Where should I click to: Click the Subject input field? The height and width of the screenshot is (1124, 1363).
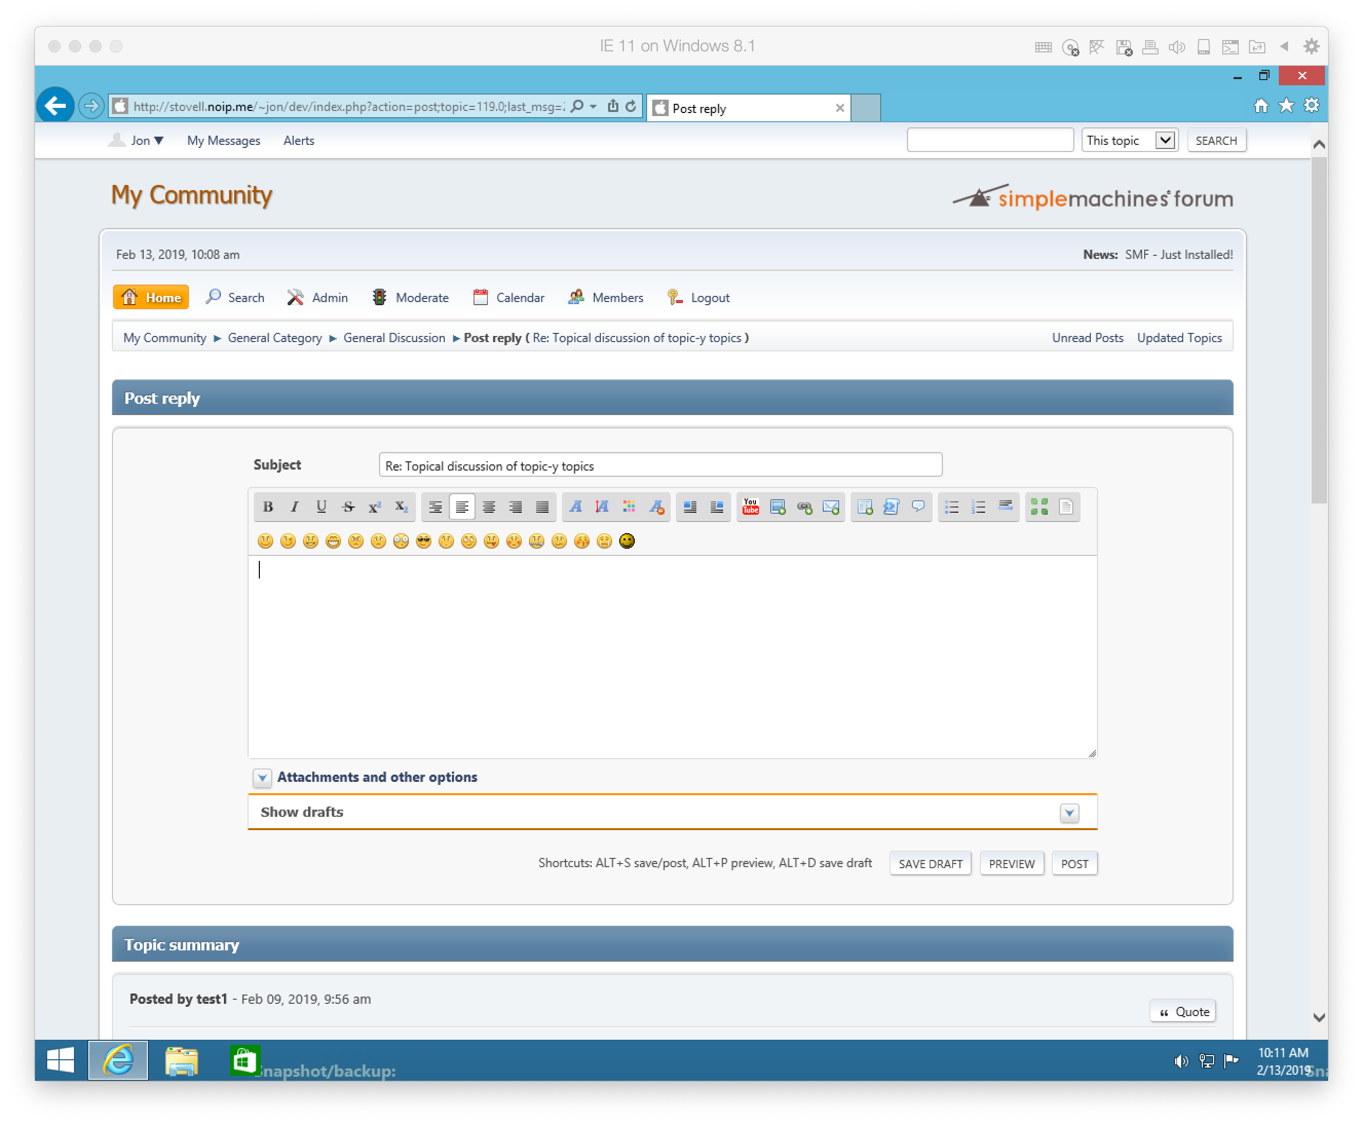point(661,465)
